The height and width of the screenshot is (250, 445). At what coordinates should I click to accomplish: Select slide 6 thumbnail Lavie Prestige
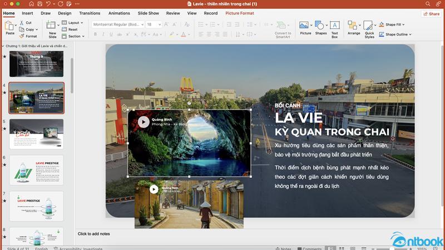pyautogui.click(x=36, y=170)
